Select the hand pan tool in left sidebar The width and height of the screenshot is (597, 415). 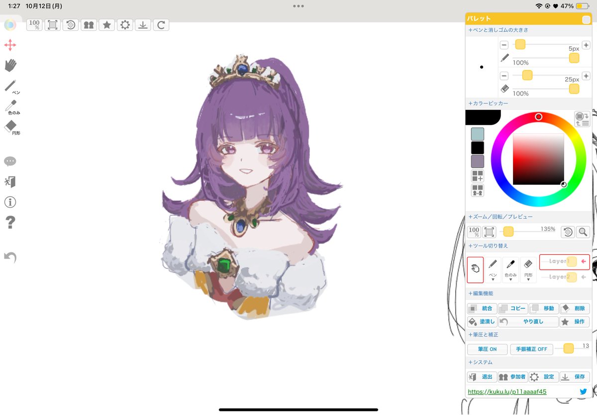10,66
